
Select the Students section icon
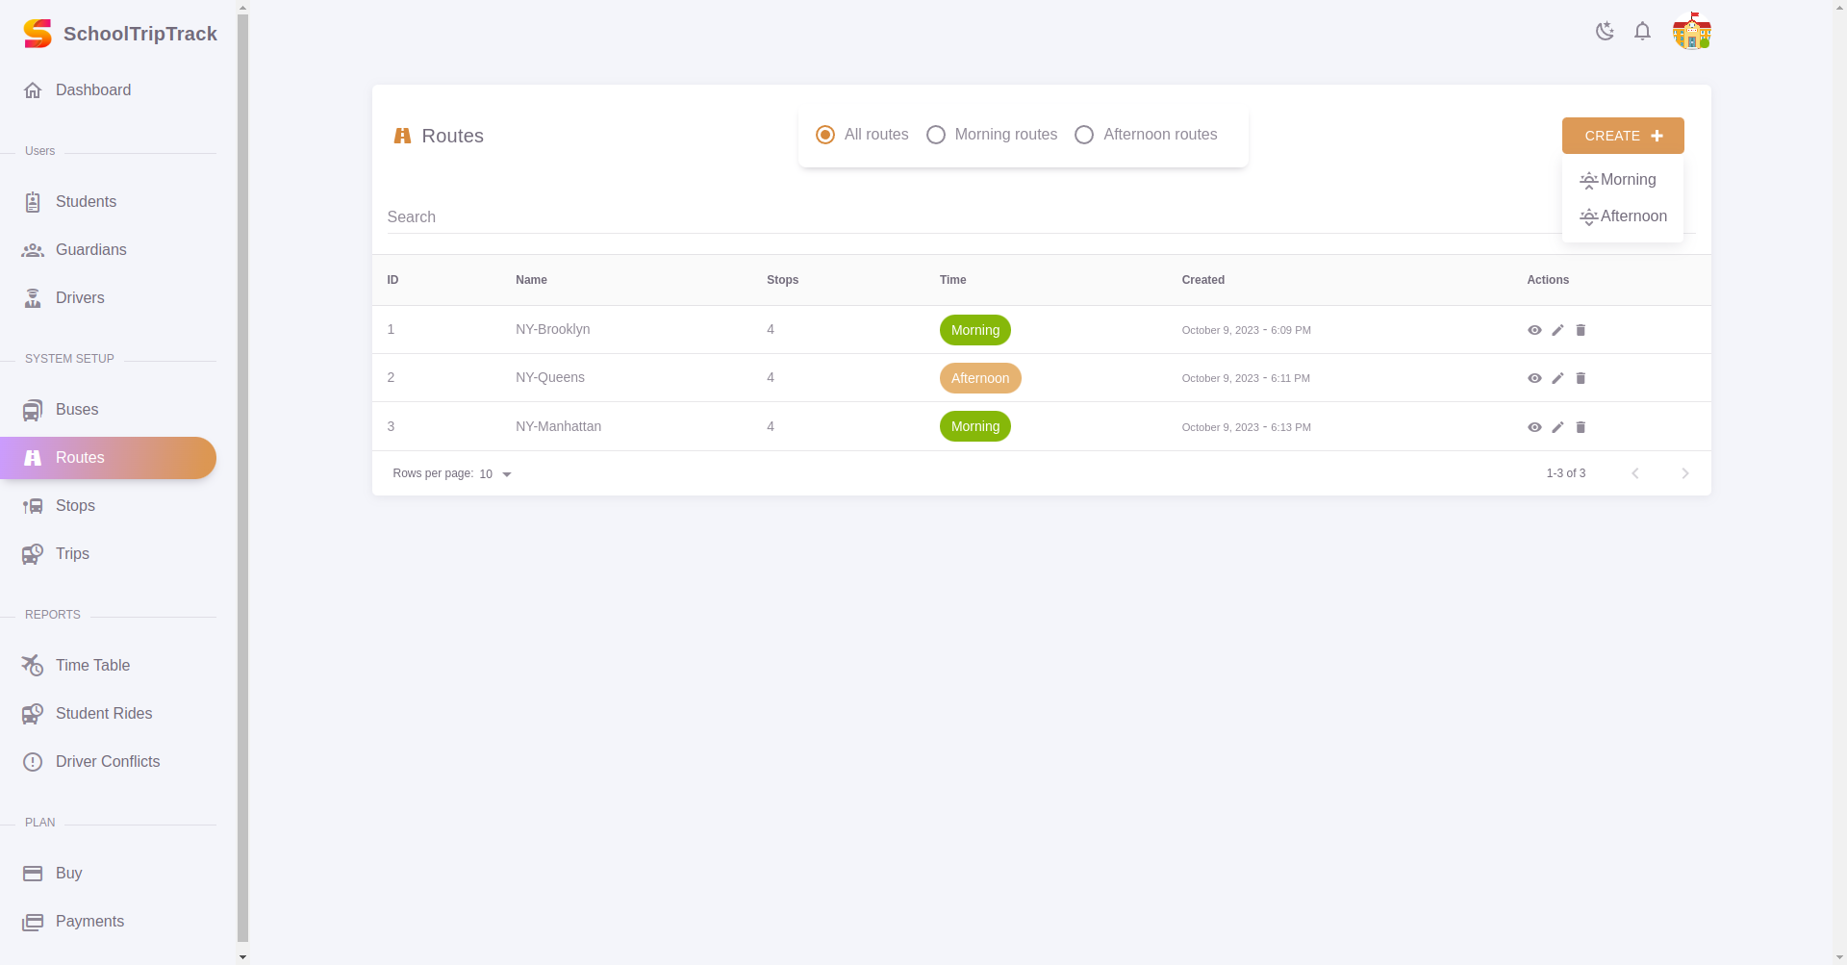[x=33, y=201]
